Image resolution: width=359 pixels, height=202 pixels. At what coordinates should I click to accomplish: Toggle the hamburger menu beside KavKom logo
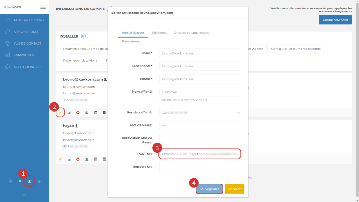pos(43,7)
